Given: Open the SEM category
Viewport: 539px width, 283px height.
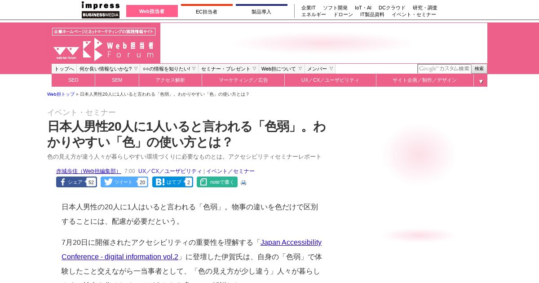Looking at the screenshot, I should coord(117,80).
